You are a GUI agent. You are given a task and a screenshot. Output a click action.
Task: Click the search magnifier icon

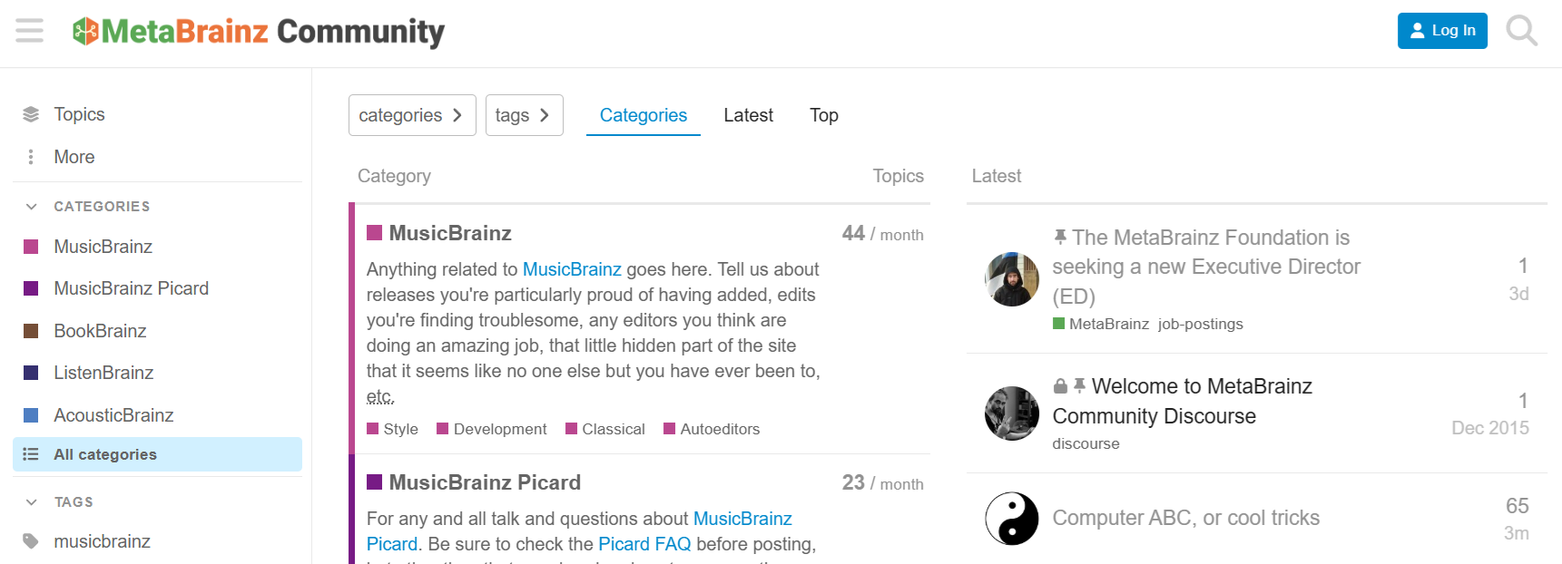[x=1521, y=31]
